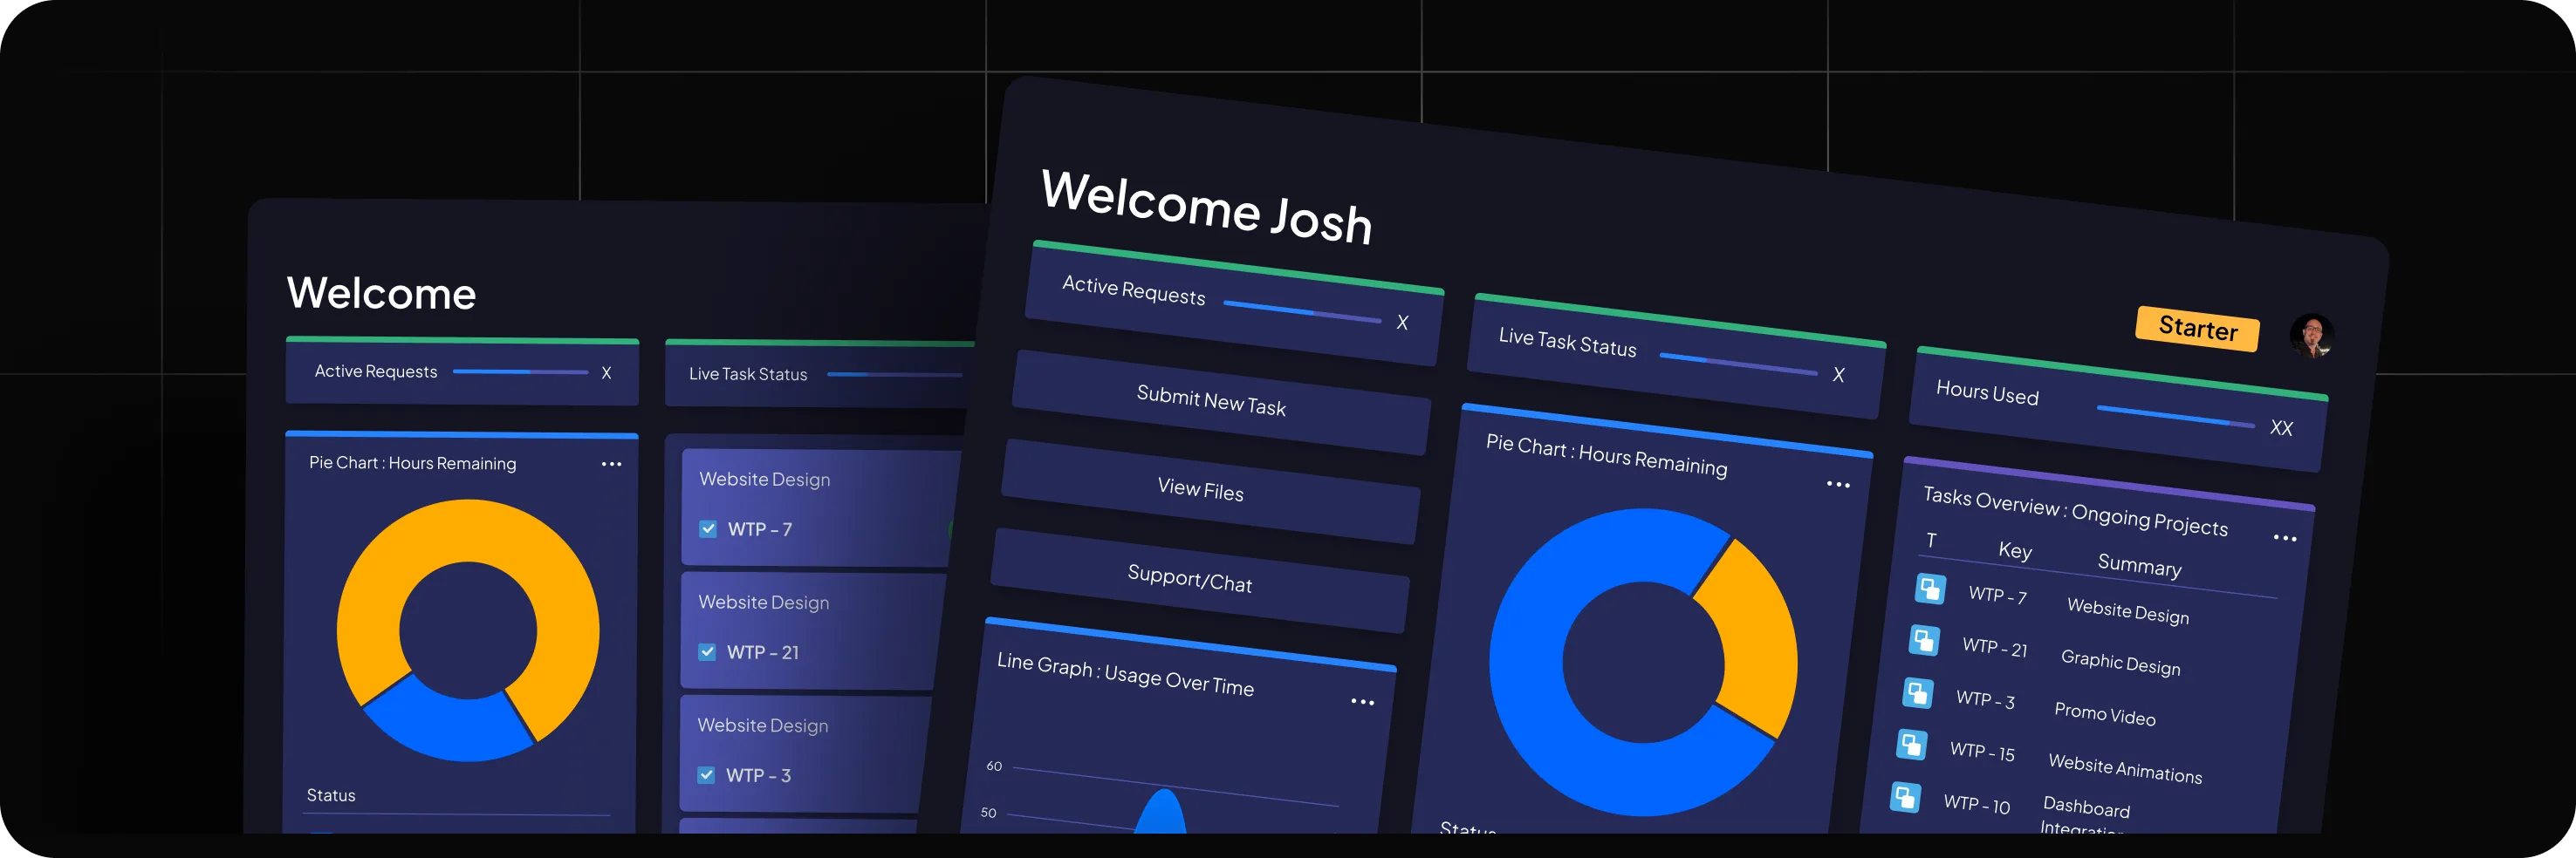This screenshot has height=858, width=2576.
Task: Select Live Task Status card in Josh window
Action: click(1676, 357)
